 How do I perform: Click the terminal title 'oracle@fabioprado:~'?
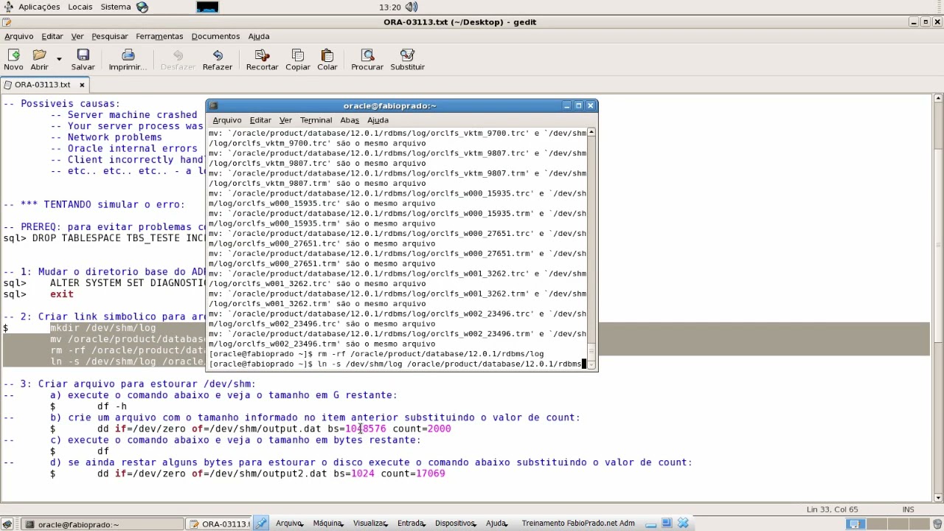click(389, 105)
